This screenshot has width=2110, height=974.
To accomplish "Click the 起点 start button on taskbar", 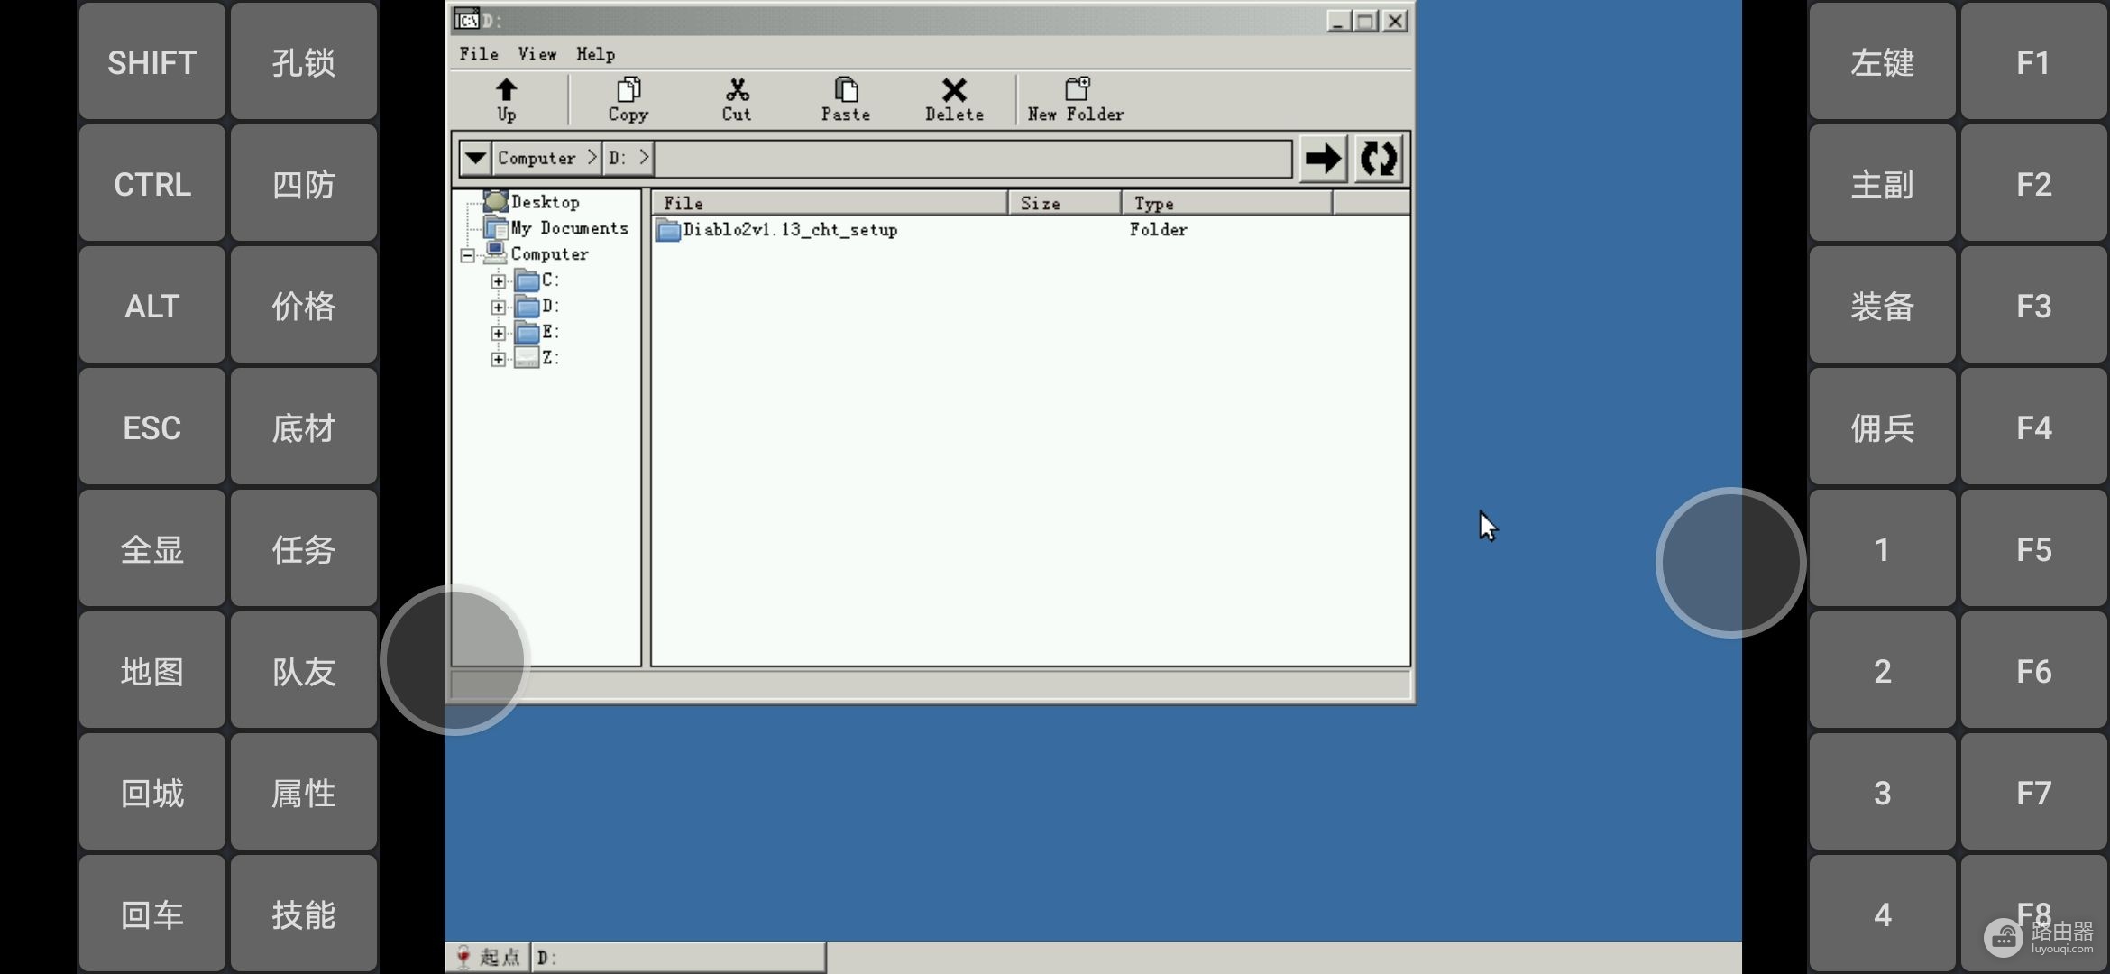I will click(x=488, y=957).
